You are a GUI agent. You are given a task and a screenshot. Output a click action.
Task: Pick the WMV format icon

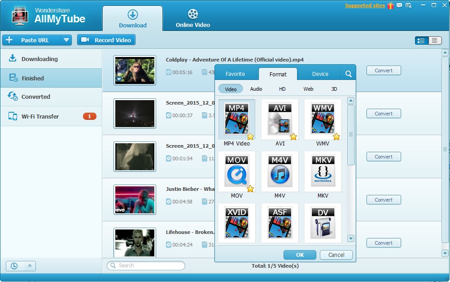point(323,119)
